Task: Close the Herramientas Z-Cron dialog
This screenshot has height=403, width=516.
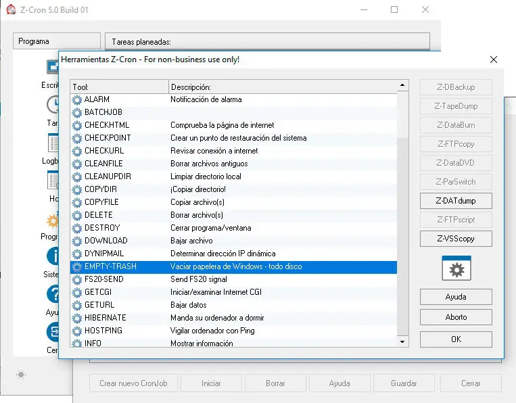Action: coord(493,60)
